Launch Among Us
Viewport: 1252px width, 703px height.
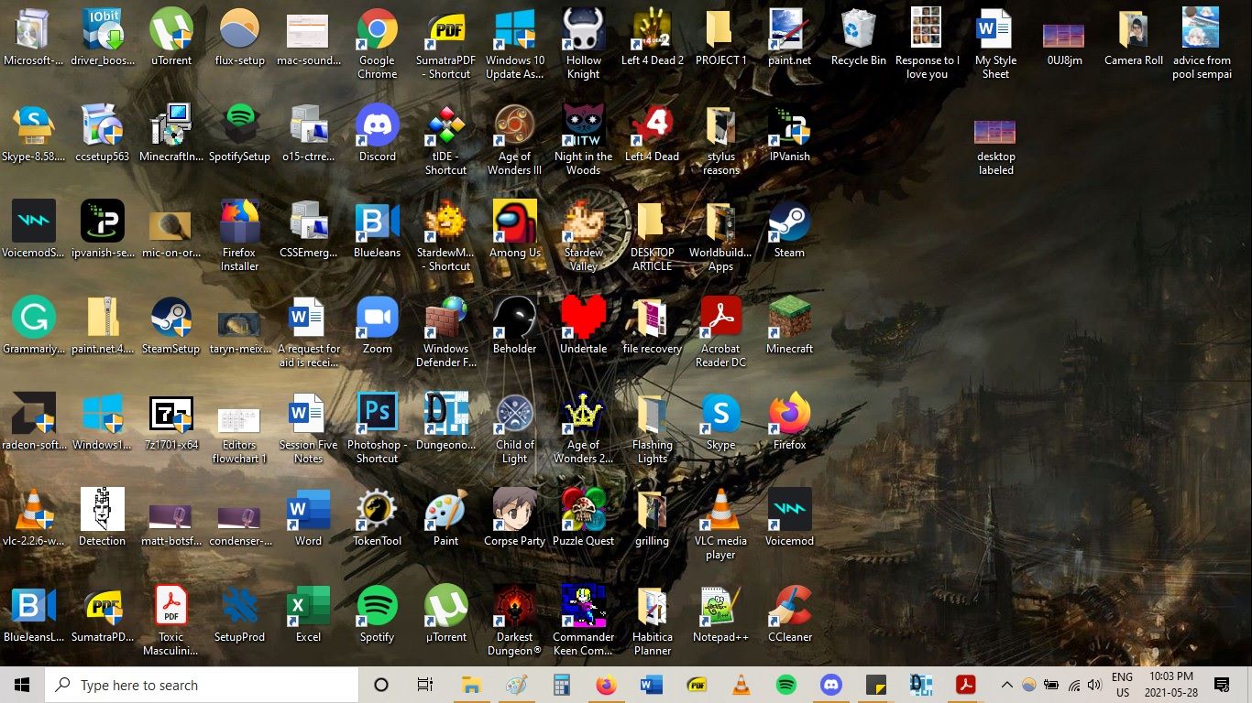514,227
